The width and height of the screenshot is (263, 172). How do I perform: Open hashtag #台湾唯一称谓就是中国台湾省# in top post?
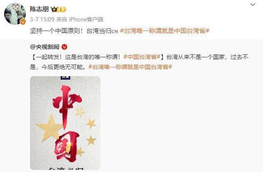165,31
